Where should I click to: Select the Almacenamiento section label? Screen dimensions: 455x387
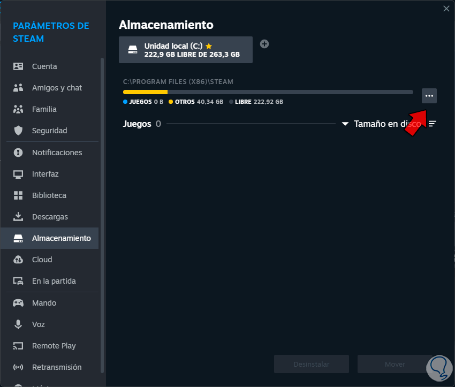coord(61,238)
